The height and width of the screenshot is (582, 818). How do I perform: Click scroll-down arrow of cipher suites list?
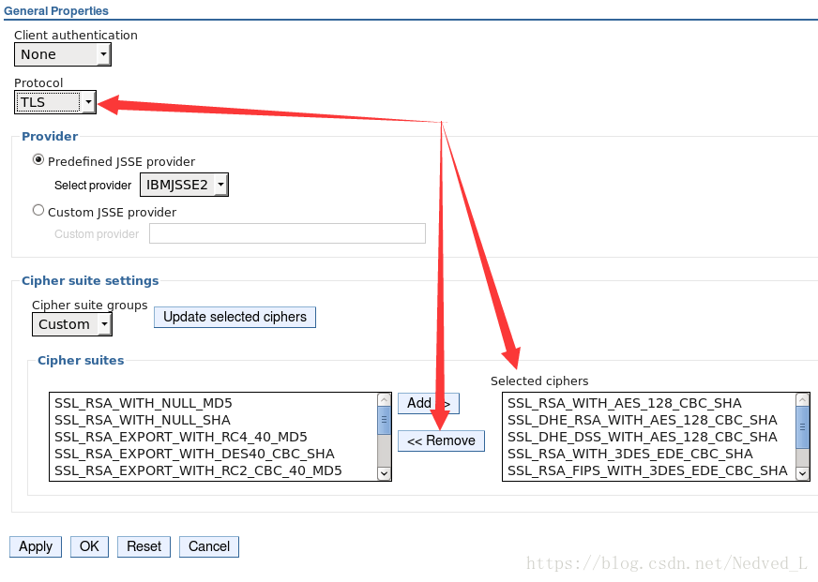[384, 473]
